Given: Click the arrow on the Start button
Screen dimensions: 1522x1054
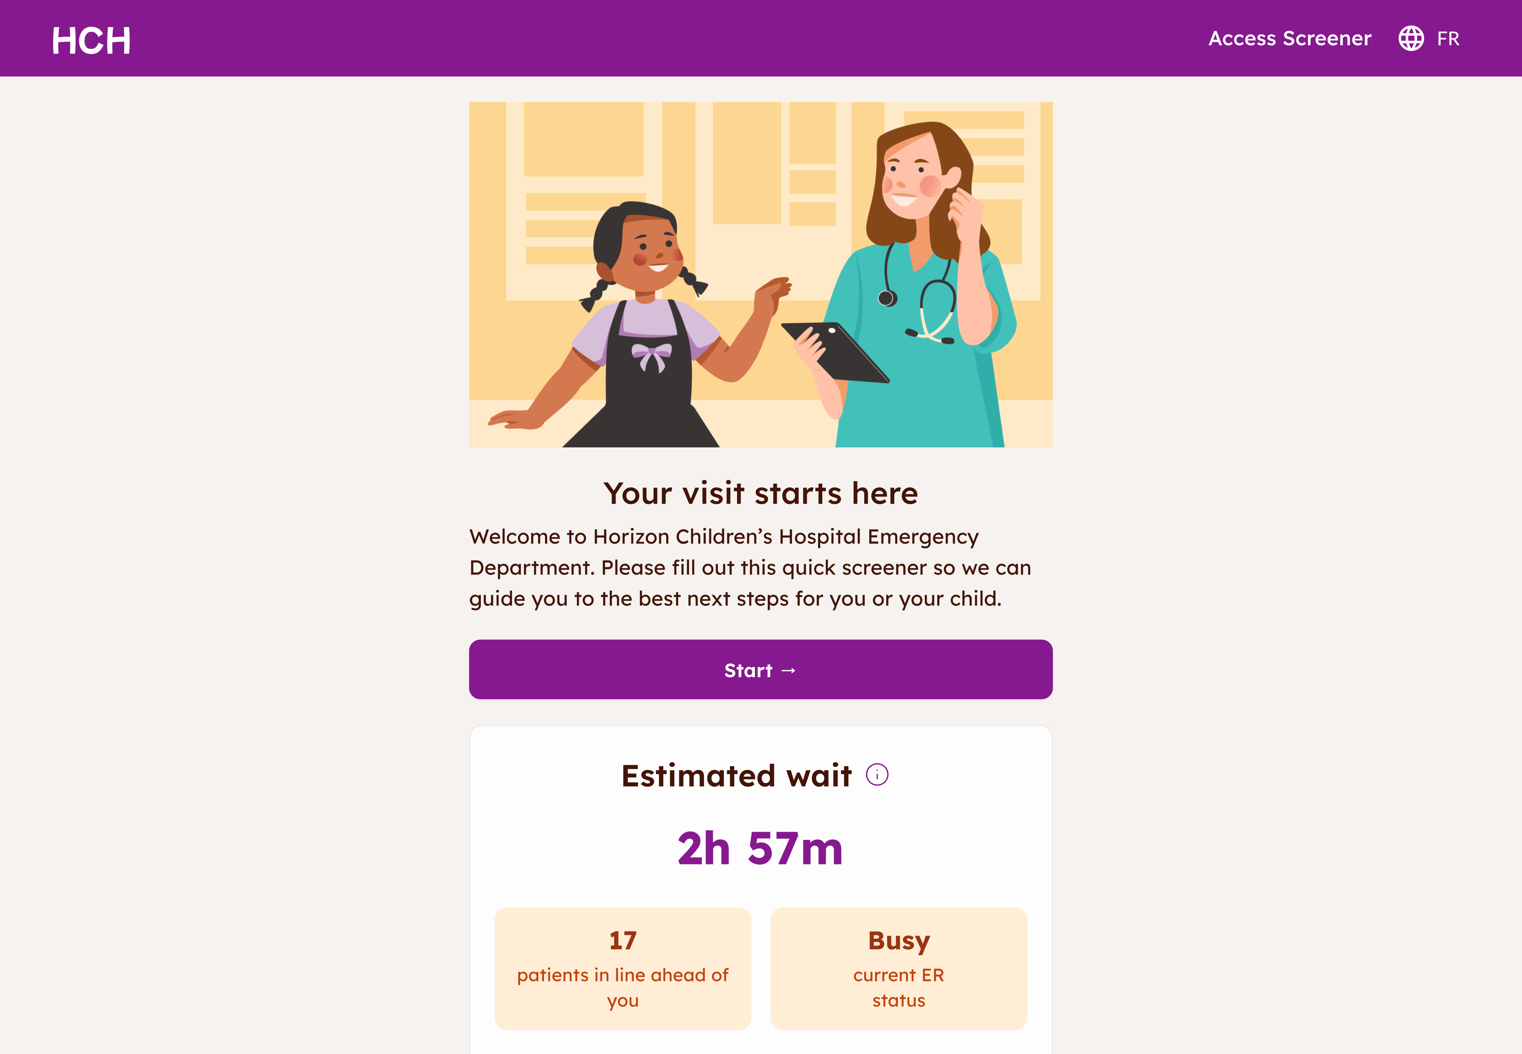Looking at the screenshot, I should click(x=788, y=670).
